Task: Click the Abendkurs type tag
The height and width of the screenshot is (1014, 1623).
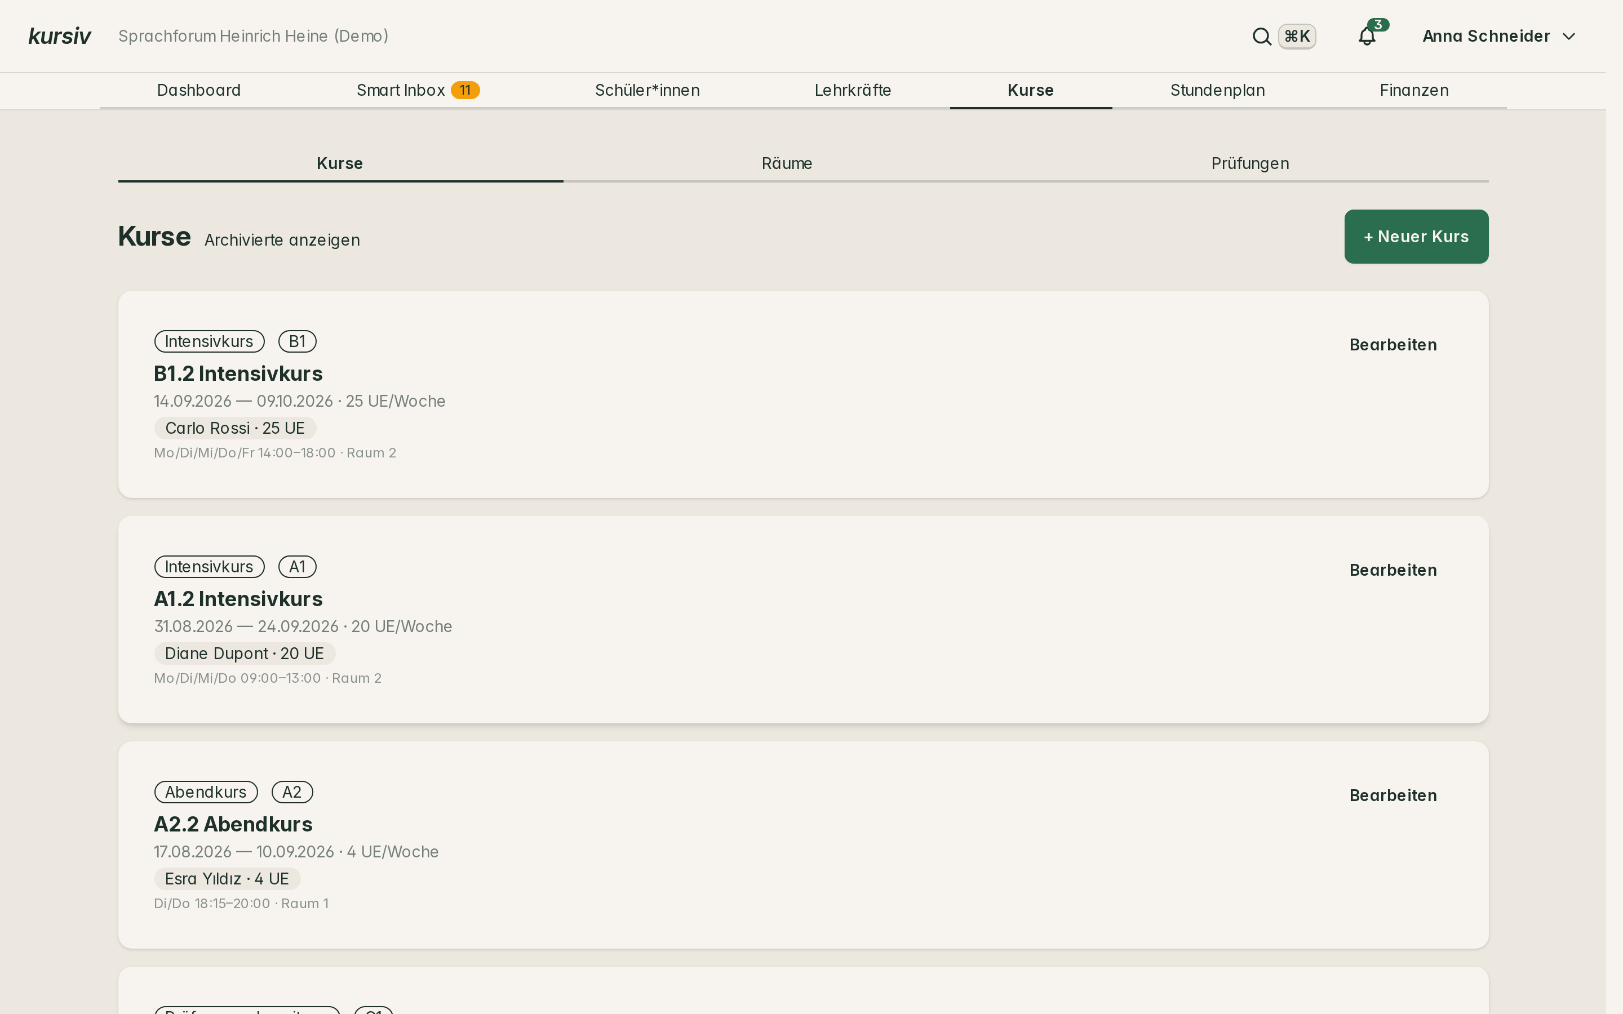Action: 206,792
